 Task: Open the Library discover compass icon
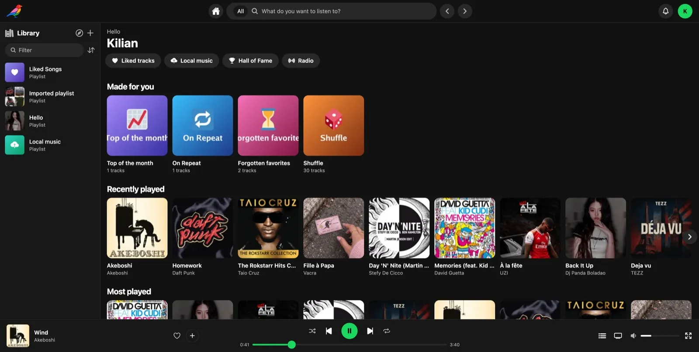(x=79, y=33)
